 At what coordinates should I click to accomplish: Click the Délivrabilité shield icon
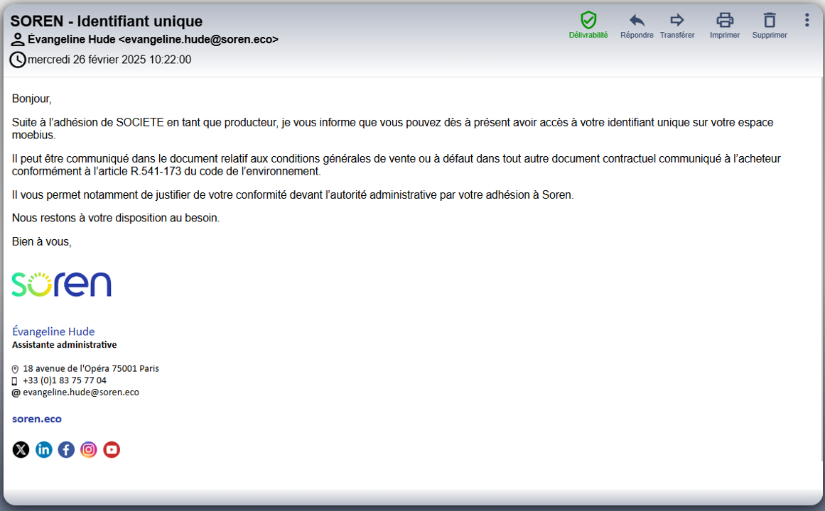(x=588, y=21)
